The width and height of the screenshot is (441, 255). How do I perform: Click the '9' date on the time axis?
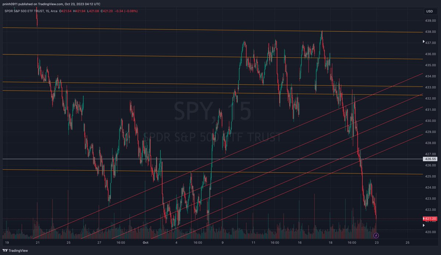[x=222, y=243]
